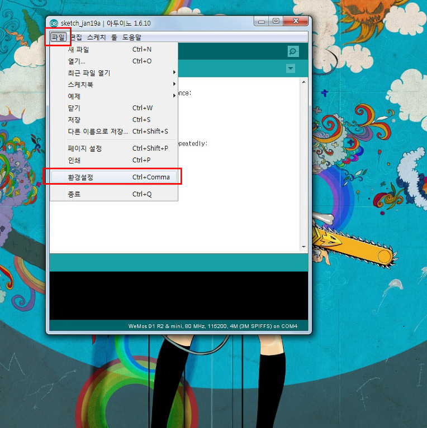Image resolution: width=427 pixels, height=428 pixels.
Task: Choose 인쇄 menu entry
Action: coord(114,160)
